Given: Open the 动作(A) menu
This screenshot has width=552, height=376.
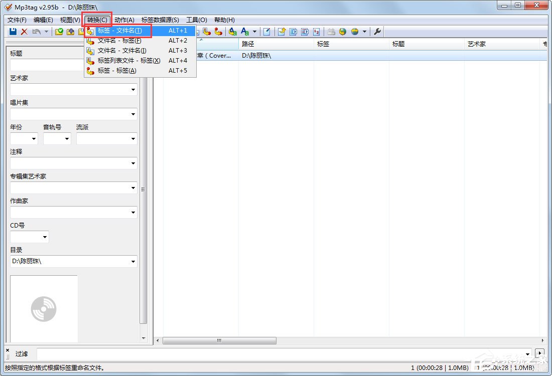Looking at the screenshot, I should coord(124,20).
